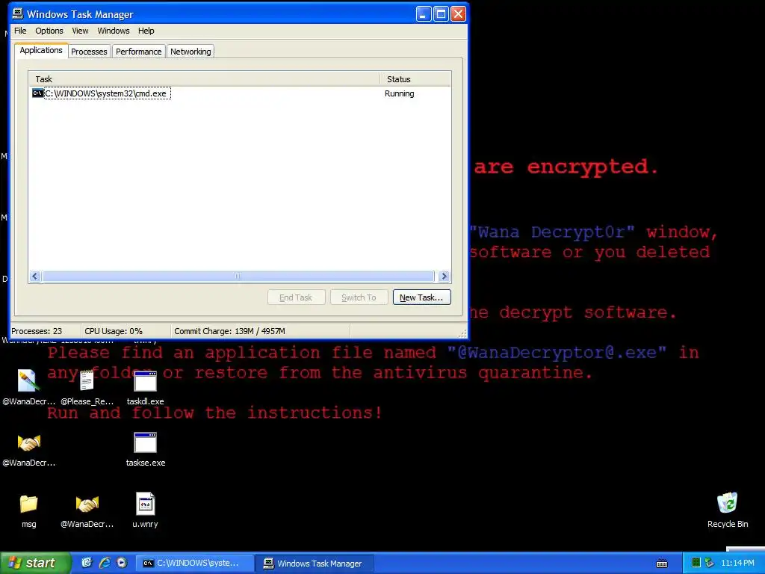
Task: Click the cmd.exe icon in task list
Action: [37, 93]
